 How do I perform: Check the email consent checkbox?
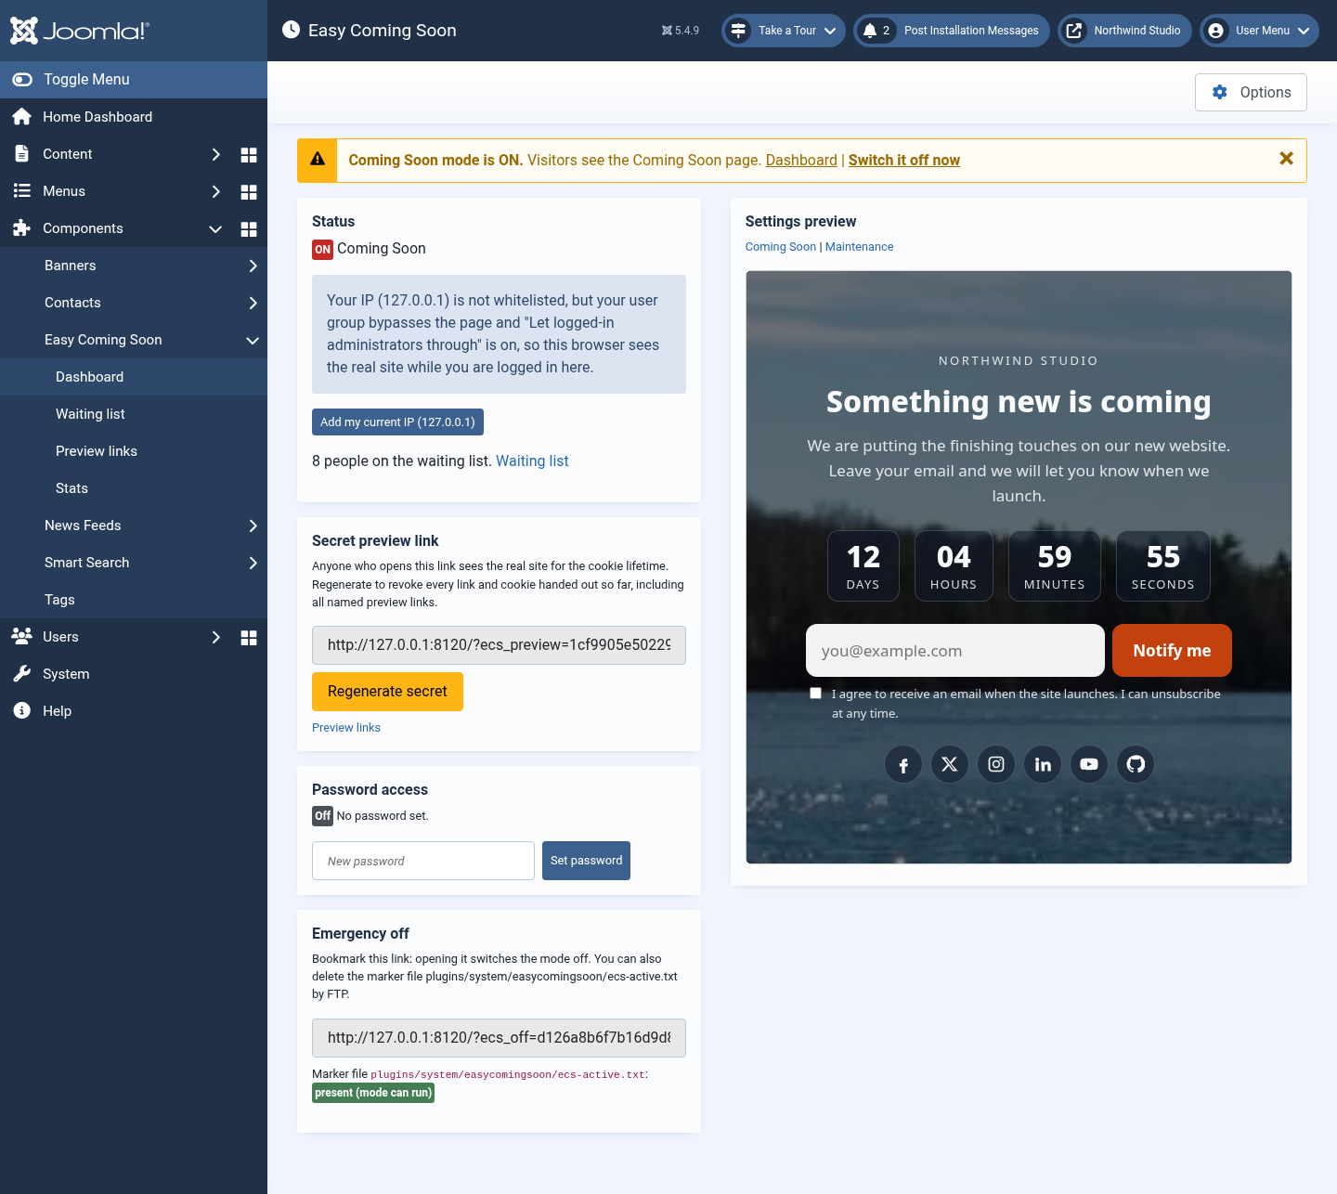[x=815, y=694]
